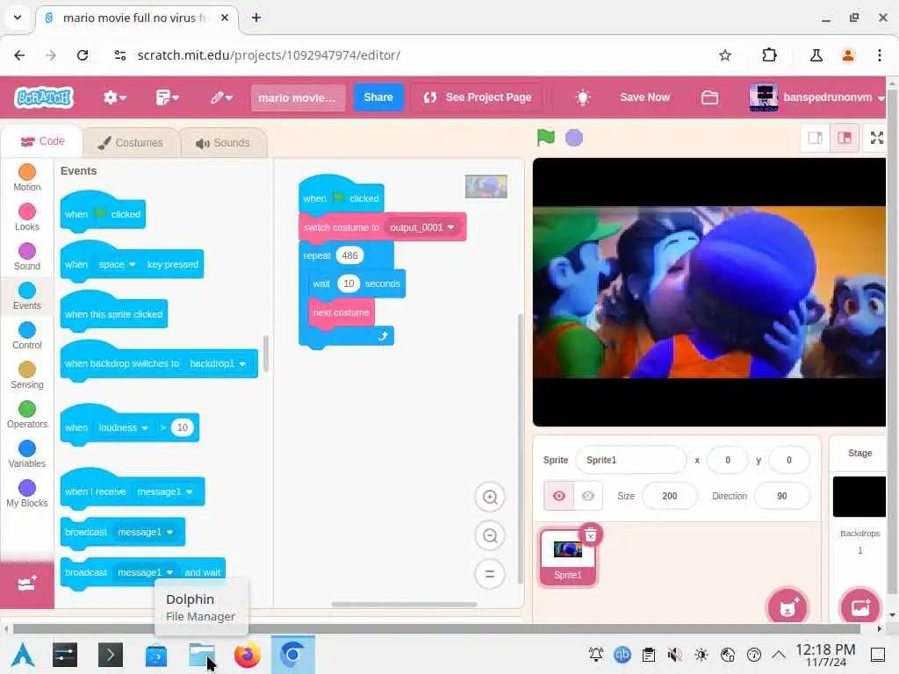Open the output_0001 costume dropdown

[x=422, y=227]
